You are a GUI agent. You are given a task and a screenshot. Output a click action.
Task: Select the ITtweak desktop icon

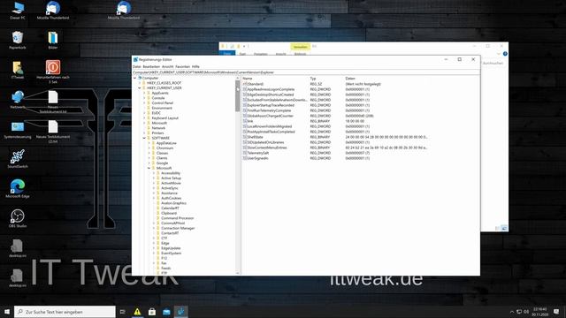pos(18,70)
